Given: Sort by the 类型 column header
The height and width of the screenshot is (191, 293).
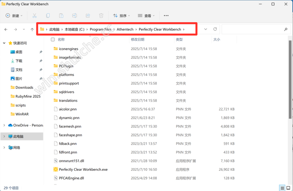Looking at the screenshot, I should 179,39.
